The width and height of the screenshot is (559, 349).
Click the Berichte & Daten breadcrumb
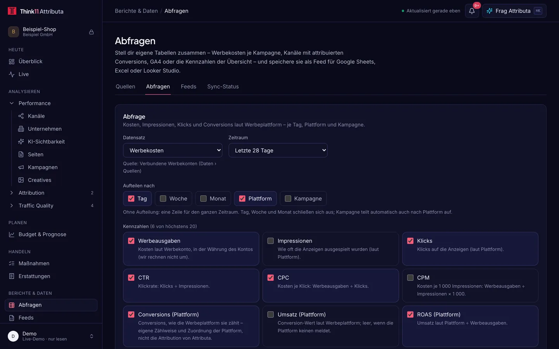click(136, 11)
